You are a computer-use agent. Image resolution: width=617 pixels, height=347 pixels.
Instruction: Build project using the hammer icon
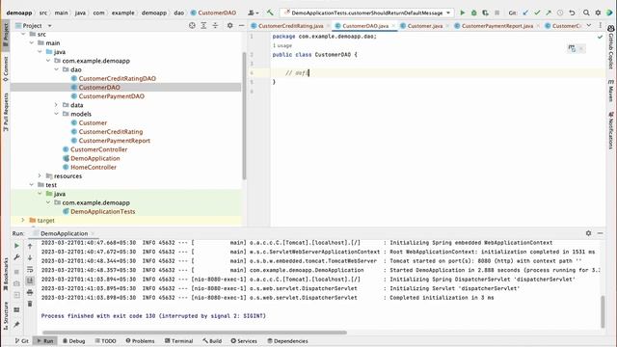270,13
